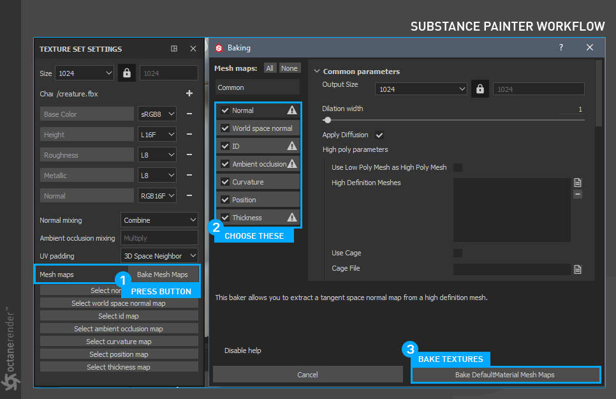This screenshot has width=616, height=399.
Task: Click the High Definition Meshes list box
Action: [x=511, y=210]
